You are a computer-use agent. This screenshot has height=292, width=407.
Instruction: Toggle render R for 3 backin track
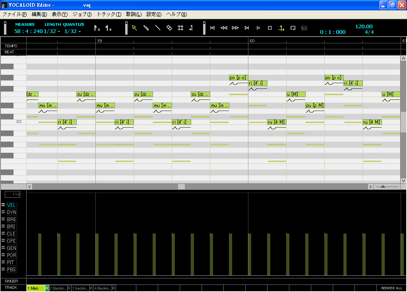pyautogui.click(x=91, y=288)
